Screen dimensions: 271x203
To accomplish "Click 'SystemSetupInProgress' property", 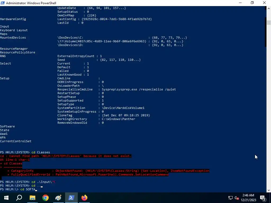I will (77, 112).
